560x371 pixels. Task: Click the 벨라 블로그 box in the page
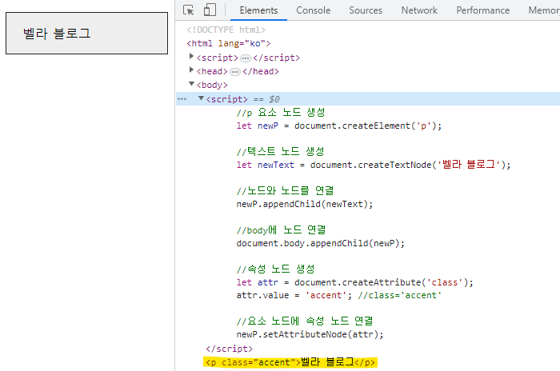point(86,34)
